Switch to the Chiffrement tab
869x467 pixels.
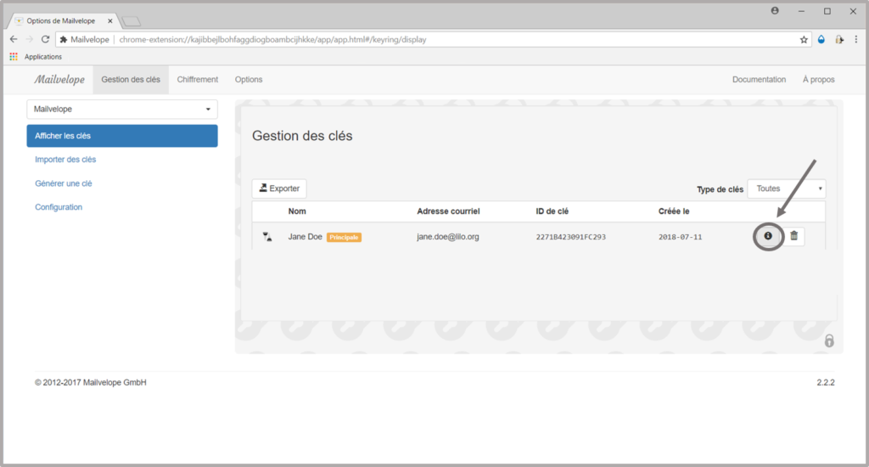(197, 80)
